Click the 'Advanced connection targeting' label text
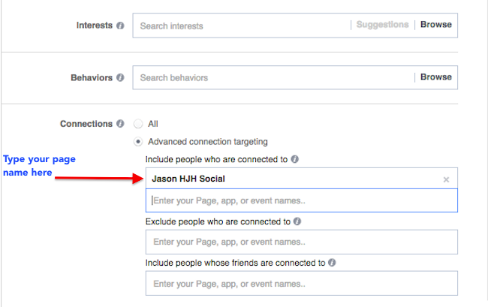This screenshot has height=307, width=488. pyautogui.click(x=207, y=141)
